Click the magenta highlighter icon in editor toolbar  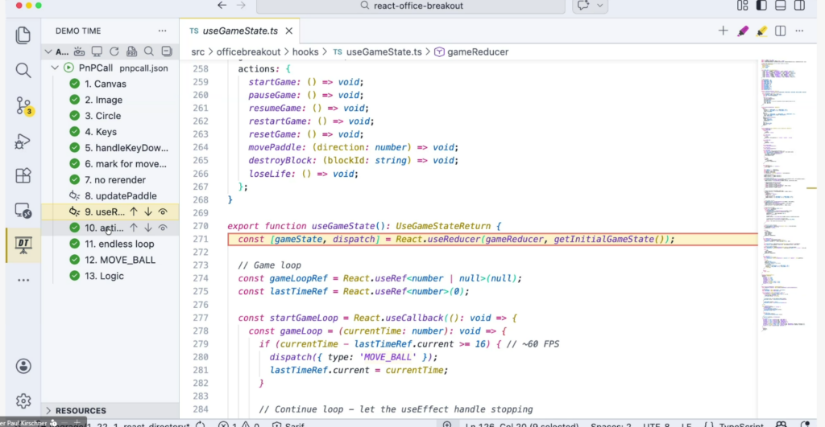(x=743, y=31)
